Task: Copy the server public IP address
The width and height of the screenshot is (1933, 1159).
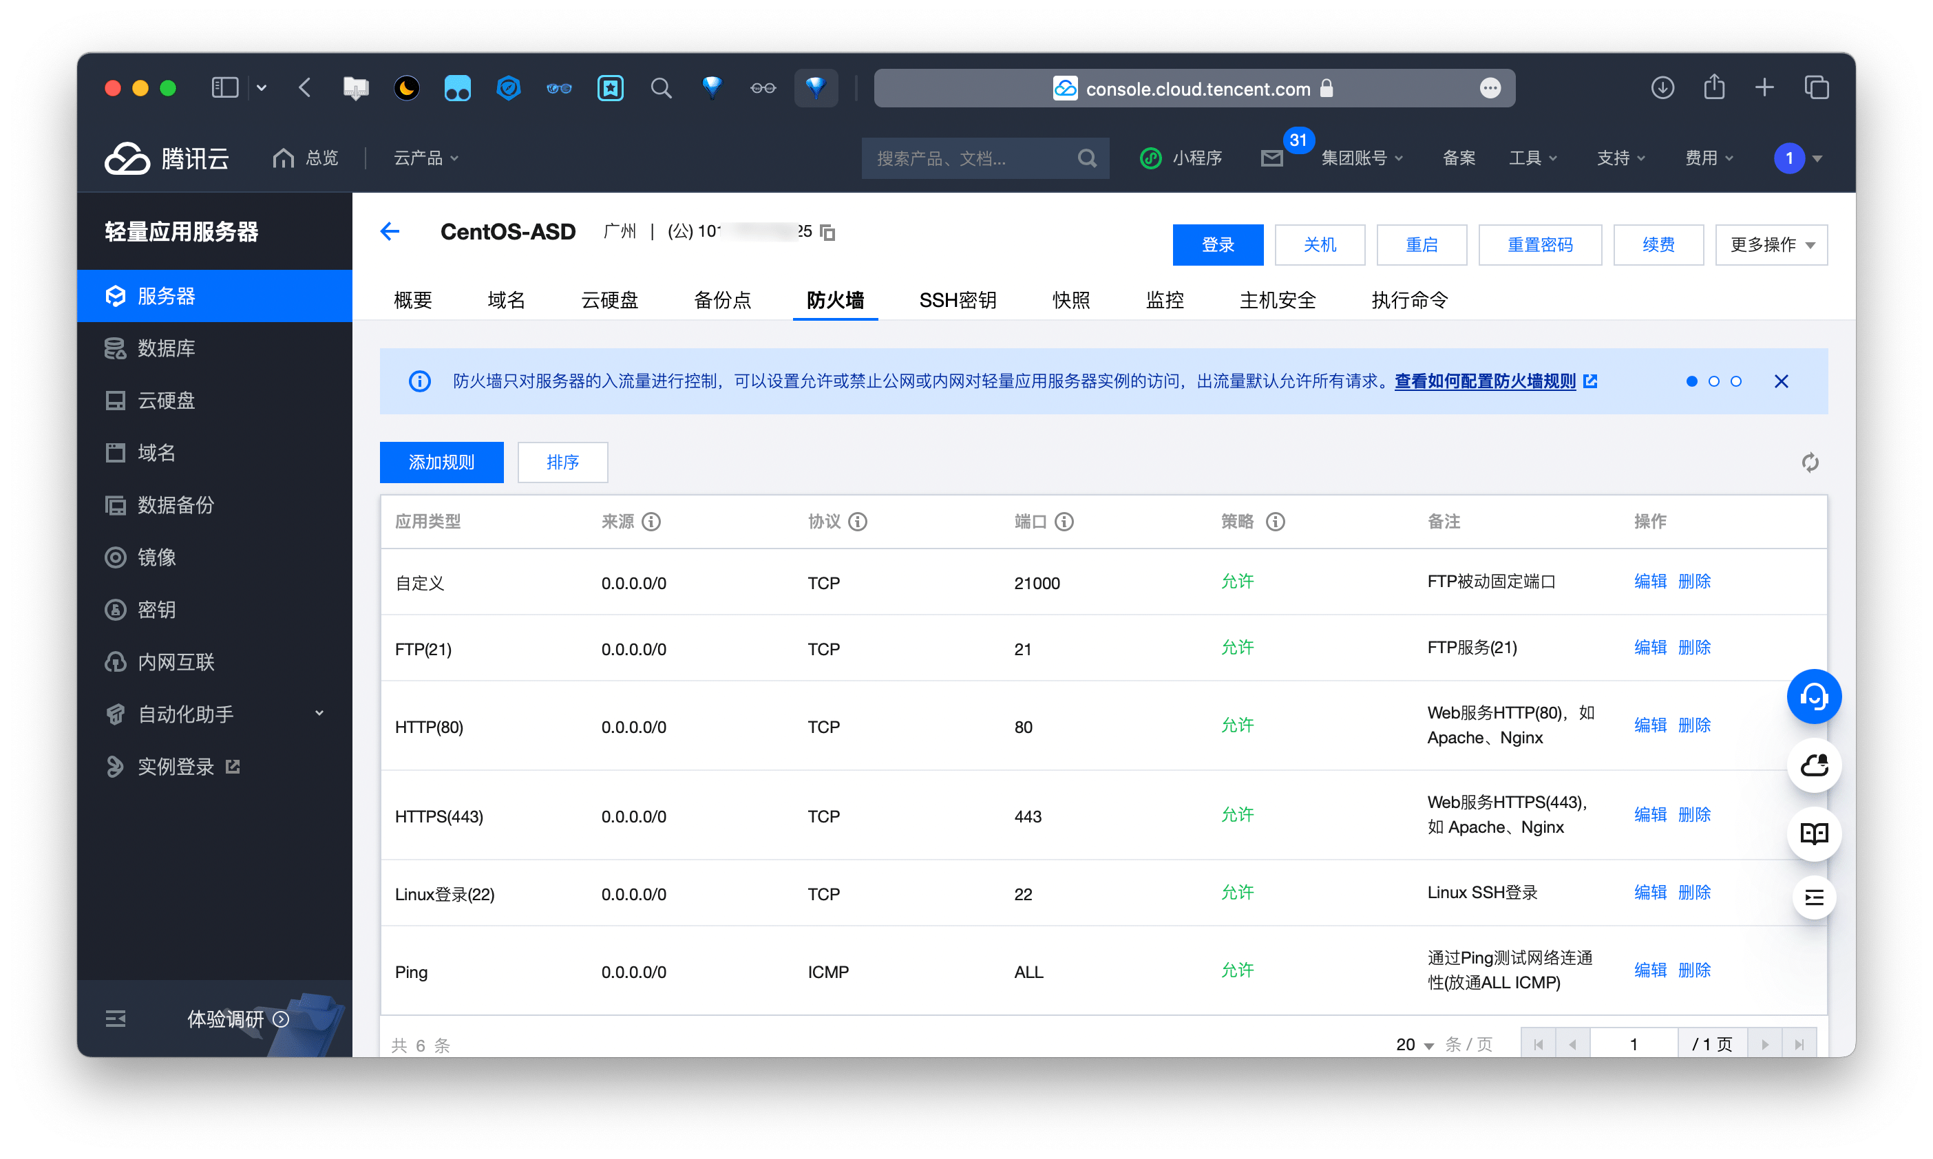Action: point(827,232)
